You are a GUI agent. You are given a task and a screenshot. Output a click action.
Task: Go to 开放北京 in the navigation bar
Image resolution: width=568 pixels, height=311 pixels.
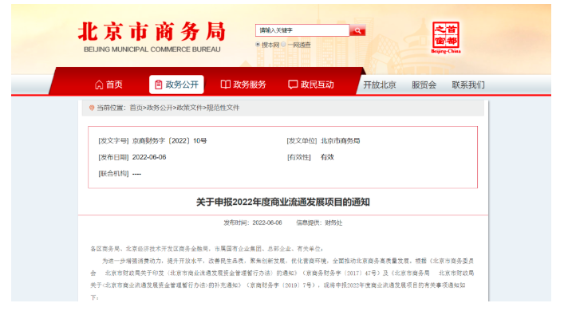click(x=380, y=85)
